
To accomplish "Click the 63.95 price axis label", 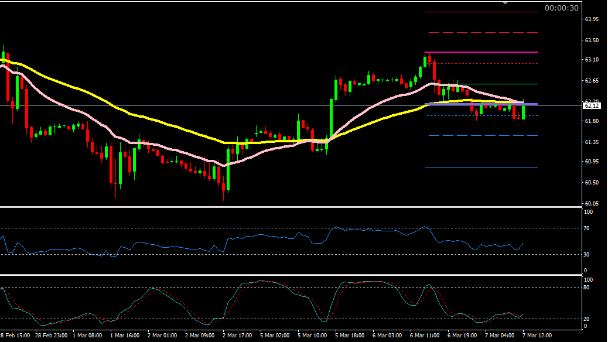I will point(592,19).
